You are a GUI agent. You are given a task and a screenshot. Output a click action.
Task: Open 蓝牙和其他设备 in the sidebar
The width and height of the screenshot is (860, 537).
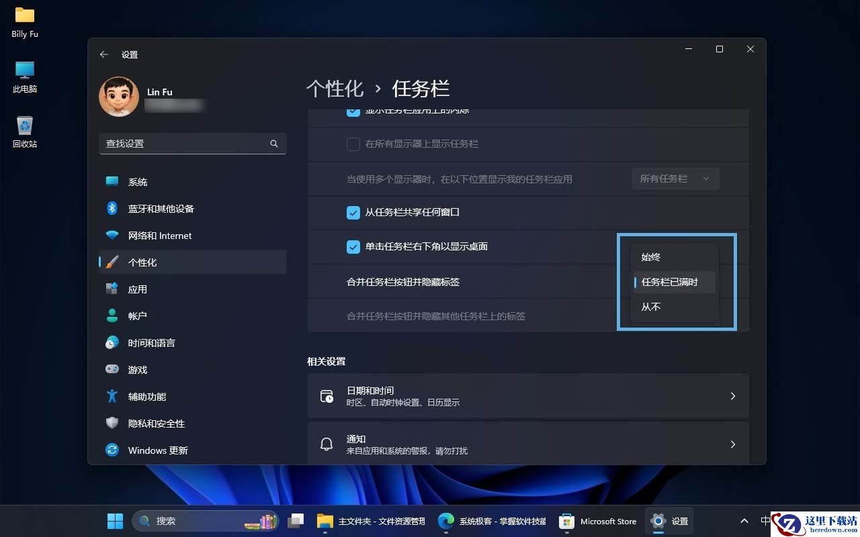(x=193, y=209)
